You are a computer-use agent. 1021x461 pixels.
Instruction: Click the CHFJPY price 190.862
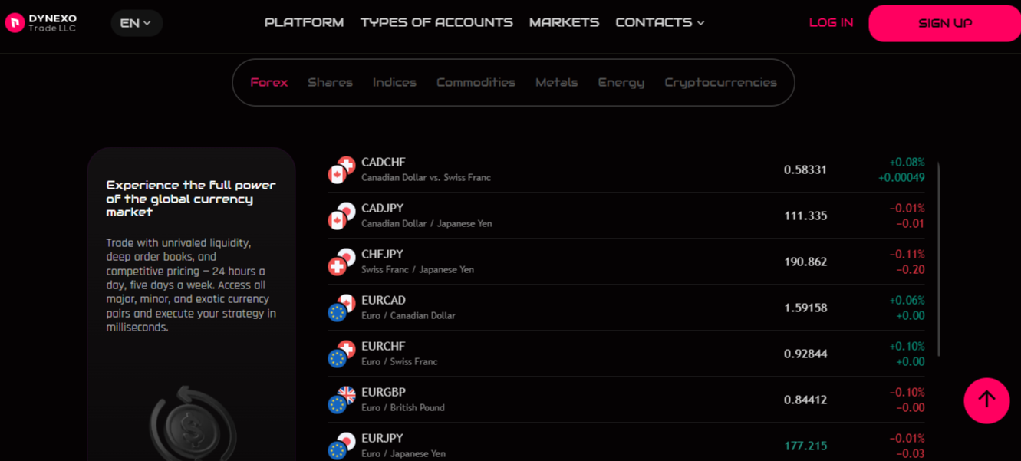(805, 262)
